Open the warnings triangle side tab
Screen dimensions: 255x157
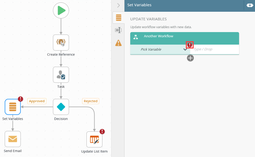(118, 43)
